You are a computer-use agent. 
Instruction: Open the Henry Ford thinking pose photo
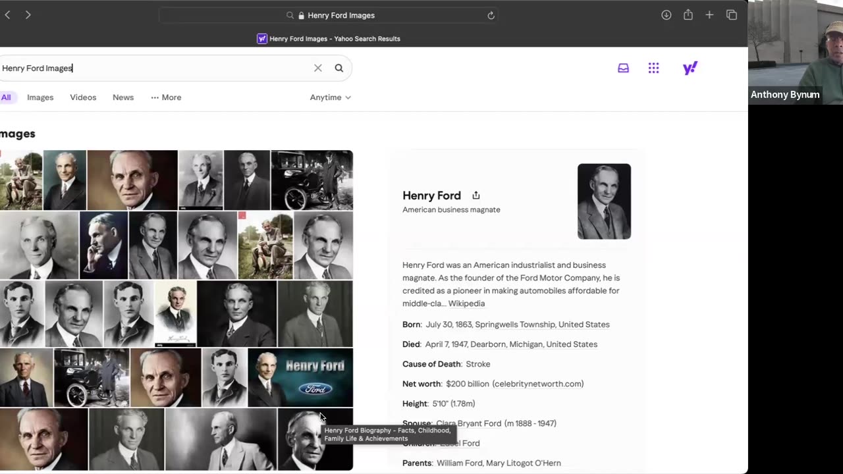tap(103, 245)
